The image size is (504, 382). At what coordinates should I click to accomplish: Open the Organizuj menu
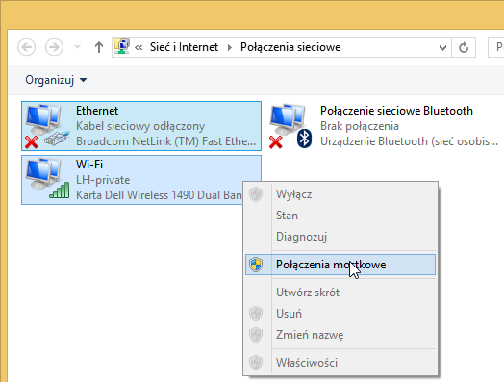click(x=56, y=80)
